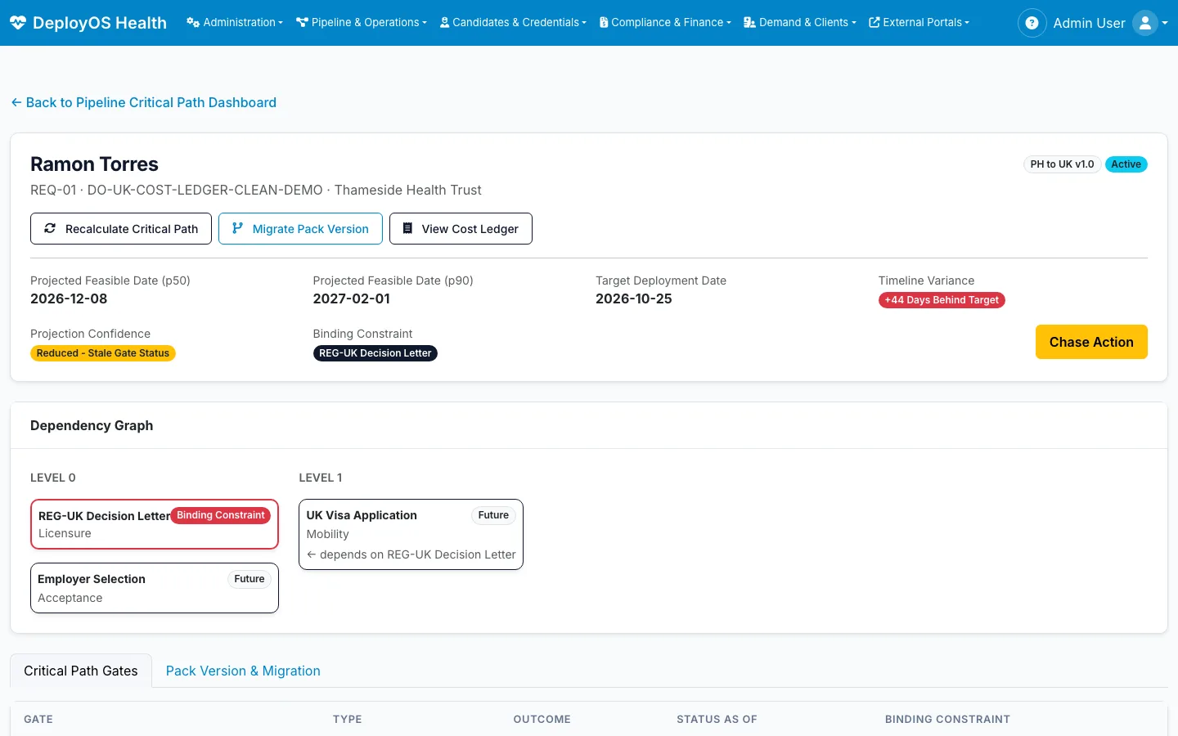Screen dimensions: 1178x736
Task: Open the help question mark icon
Action: click(x=1032, y=23)
